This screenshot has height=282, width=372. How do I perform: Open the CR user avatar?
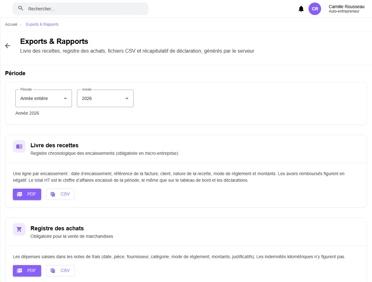click(315, 9)
